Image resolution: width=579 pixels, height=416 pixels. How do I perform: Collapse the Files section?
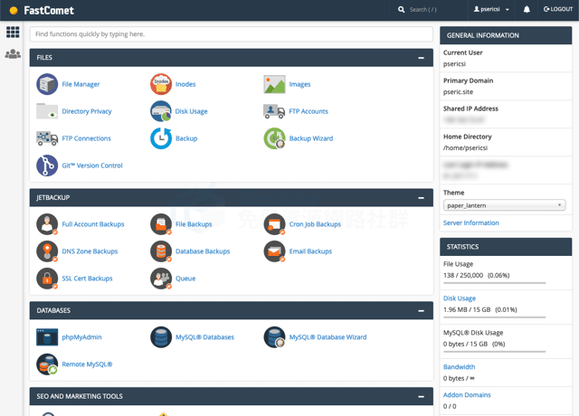pyautogui.click(x=421, y=58)
